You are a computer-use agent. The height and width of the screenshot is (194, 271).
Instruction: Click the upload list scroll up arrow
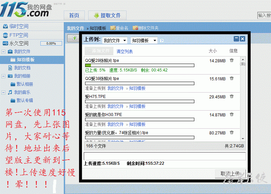pyautogui.click(x=243, y=60)
